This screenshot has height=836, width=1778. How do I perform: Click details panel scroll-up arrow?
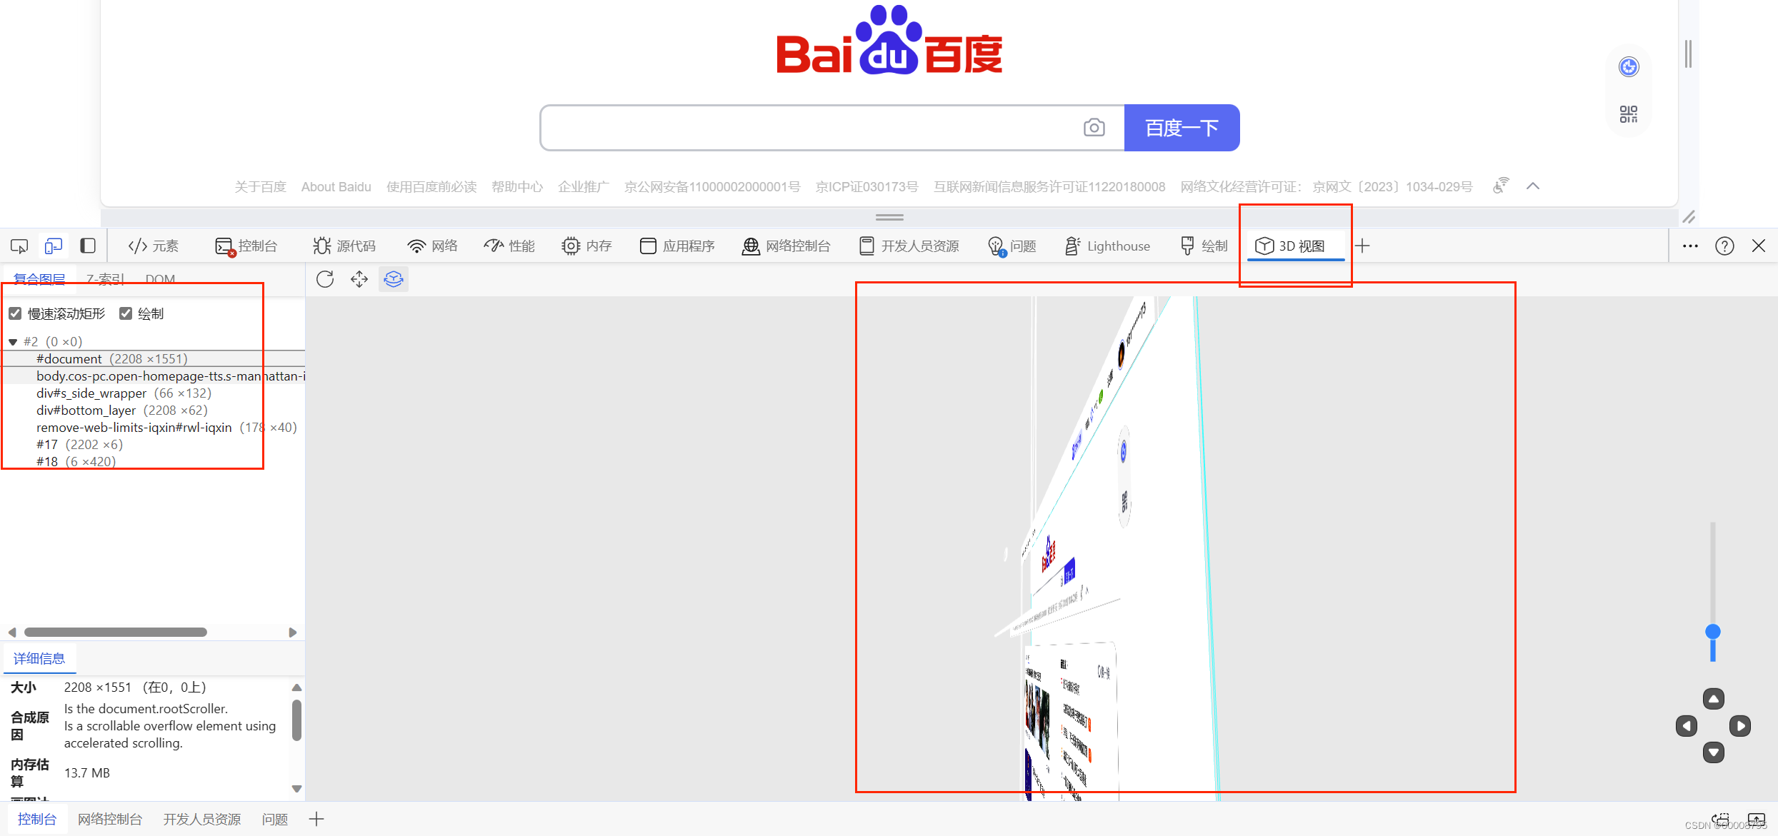pyautogui.click(x=296, y=688)
